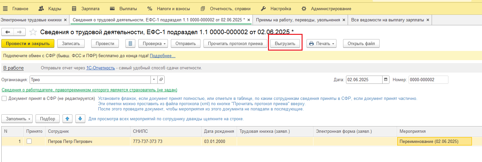Screen dimensions: 482x162
Task: Open the Зарплата menu
Action: (x=86, y=9)
